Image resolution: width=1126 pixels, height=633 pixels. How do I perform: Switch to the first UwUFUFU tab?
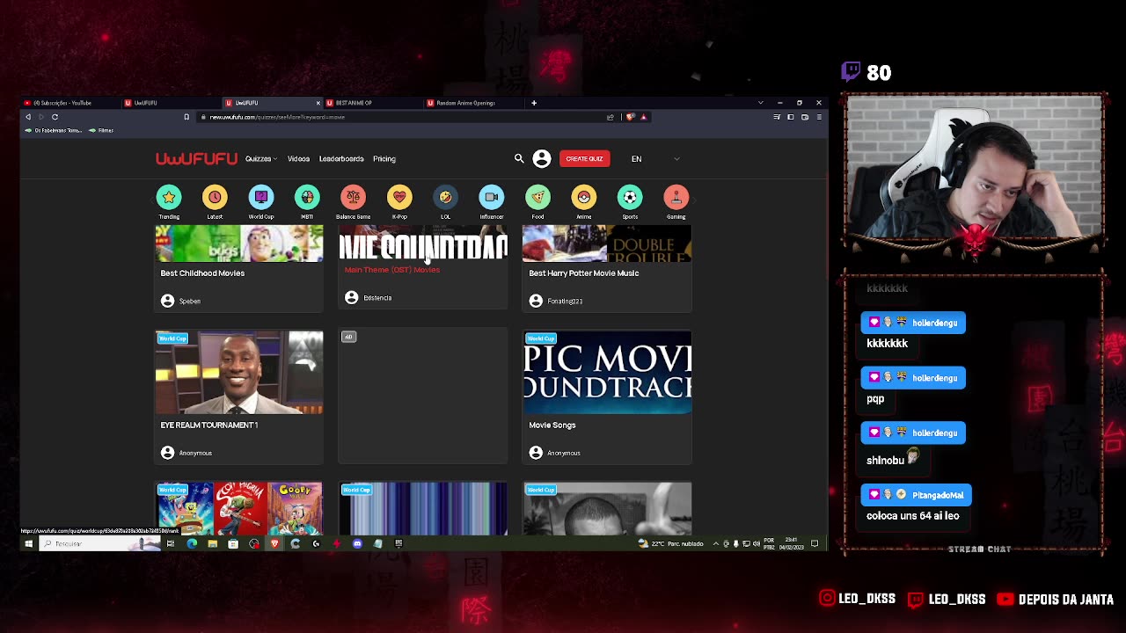171,103
